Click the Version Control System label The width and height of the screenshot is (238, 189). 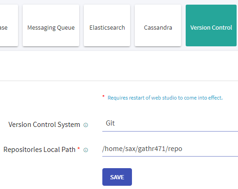[x=44, y=125]
